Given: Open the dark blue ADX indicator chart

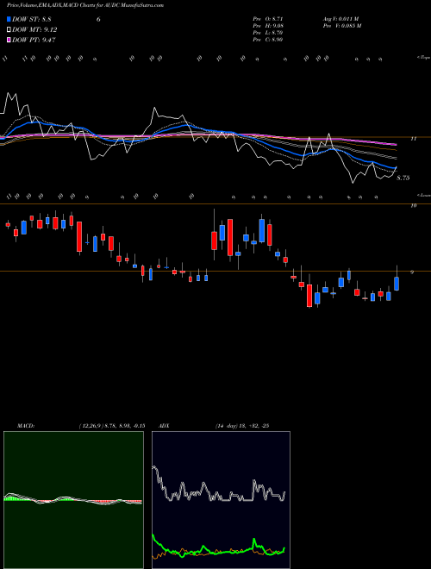Looking at the screenshot, I should point(221,500).
